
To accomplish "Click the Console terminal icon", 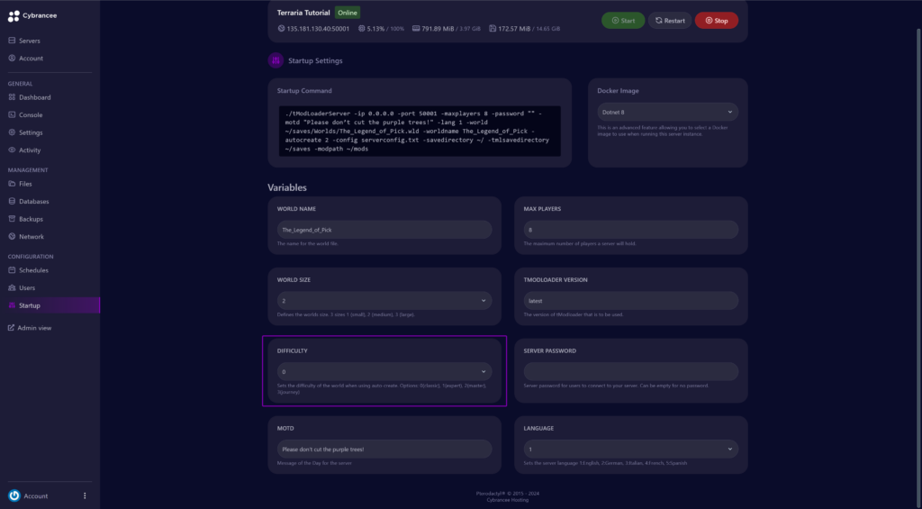I will (12, 114).
